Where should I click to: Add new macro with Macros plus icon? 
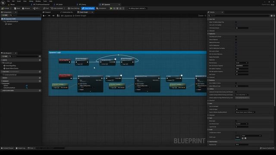pos(40,78)
